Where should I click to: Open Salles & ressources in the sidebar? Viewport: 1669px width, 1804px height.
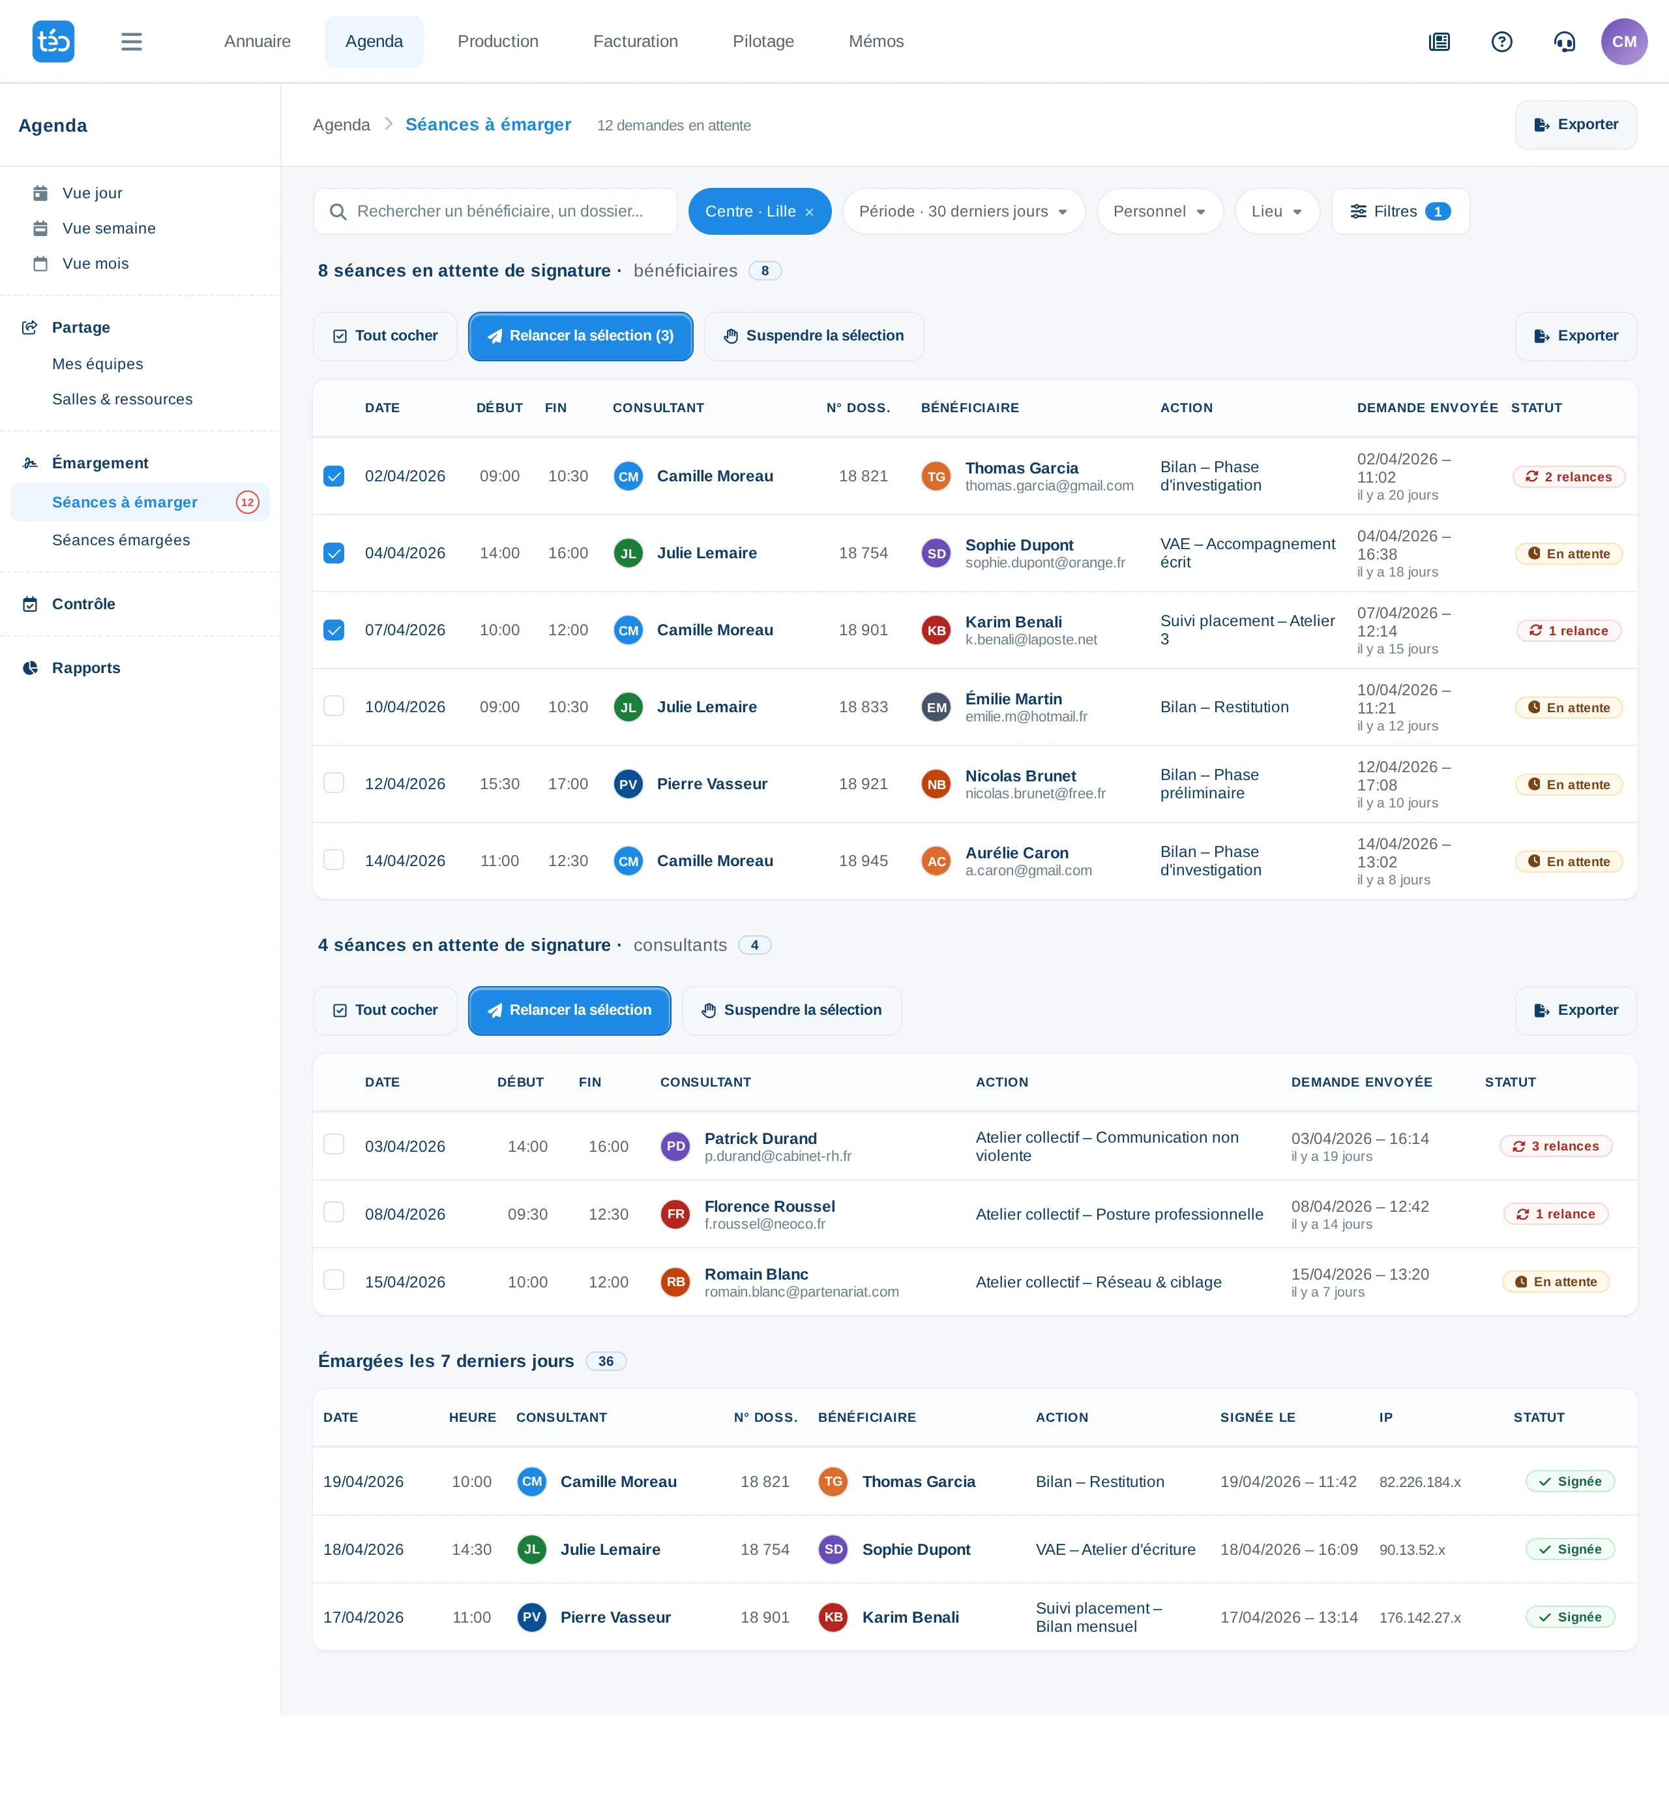122,399
